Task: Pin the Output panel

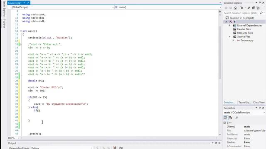Action: pos(216,143)
